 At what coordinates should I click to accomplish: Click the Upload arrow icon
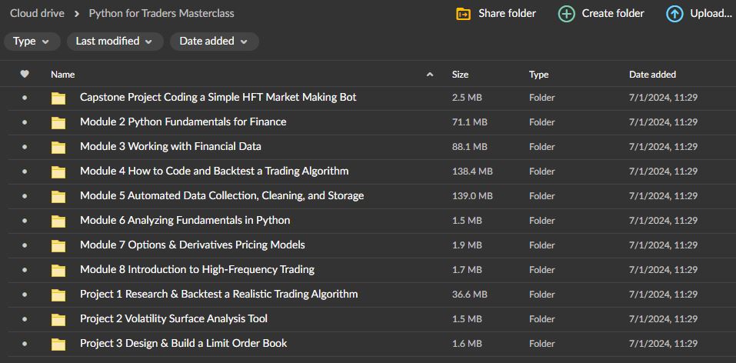674,14
